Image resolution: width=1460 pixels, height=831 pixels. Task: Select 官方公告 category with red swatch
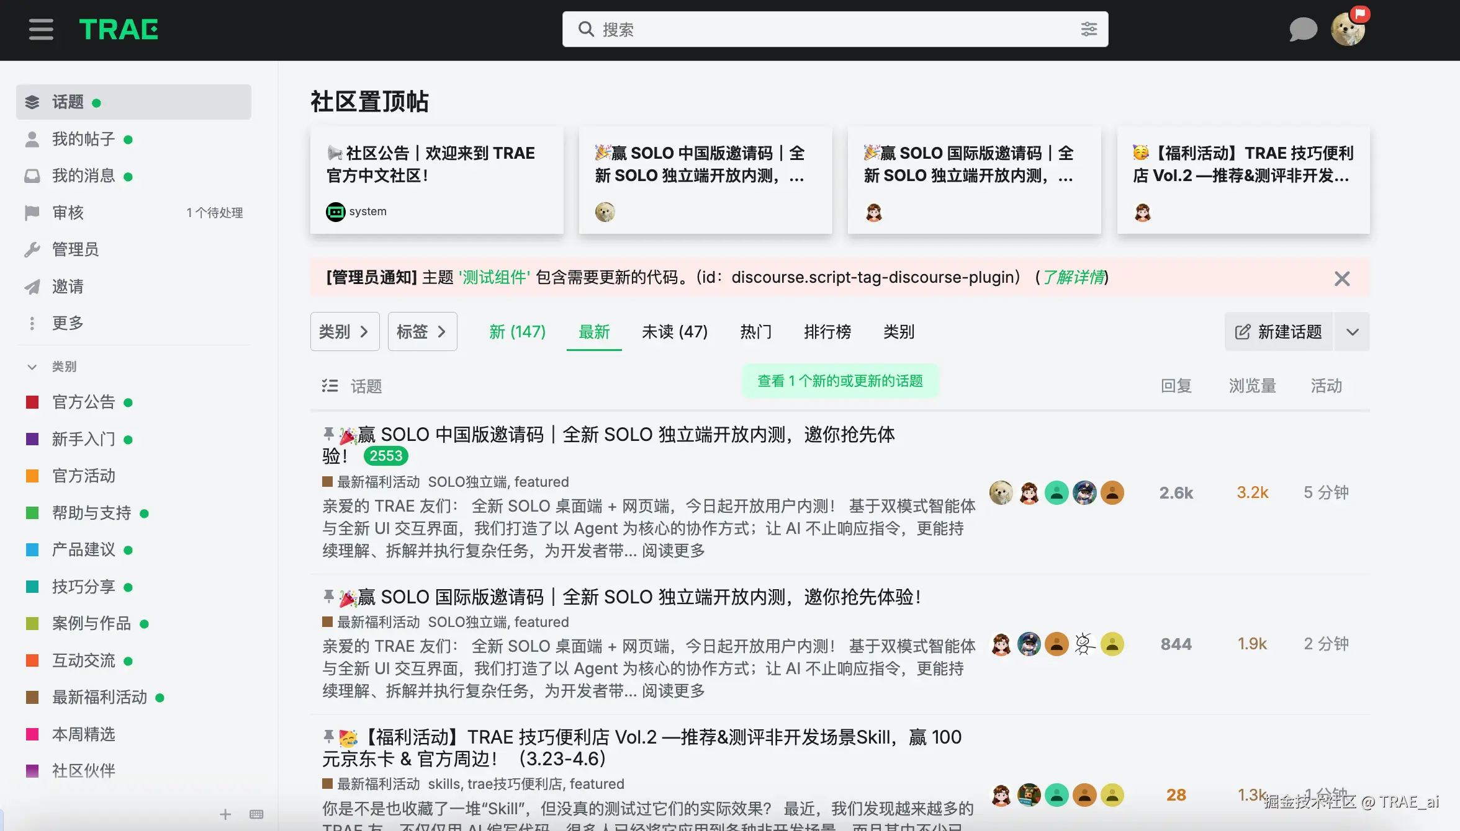click(x=84, y=402)
